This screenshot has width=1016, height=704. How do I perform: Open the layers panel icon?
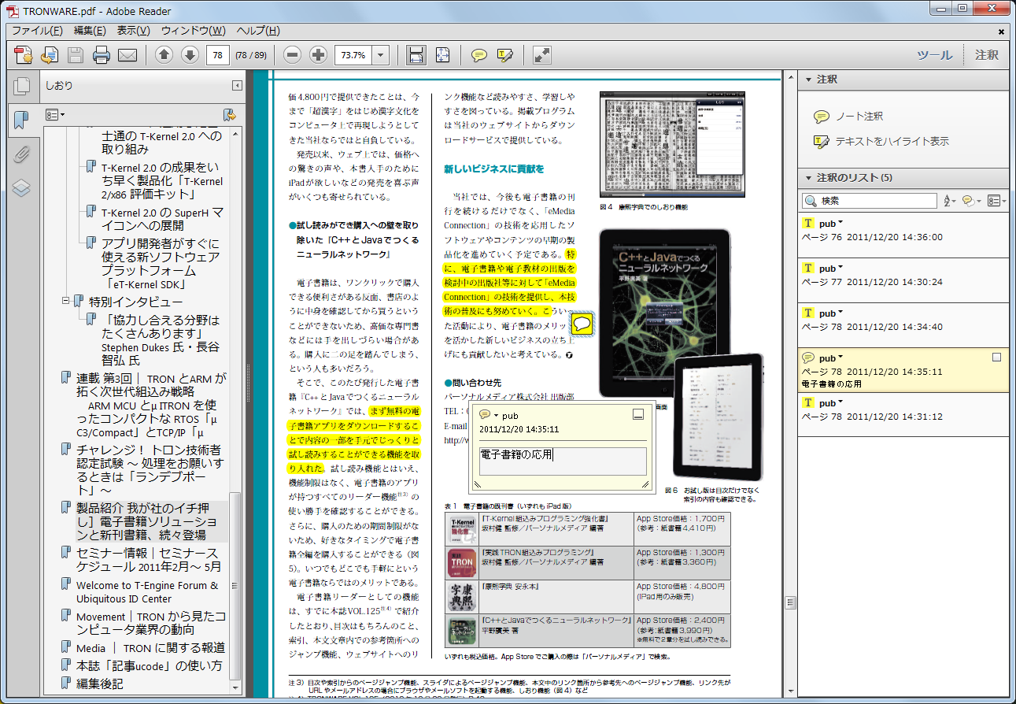[22, 187]
